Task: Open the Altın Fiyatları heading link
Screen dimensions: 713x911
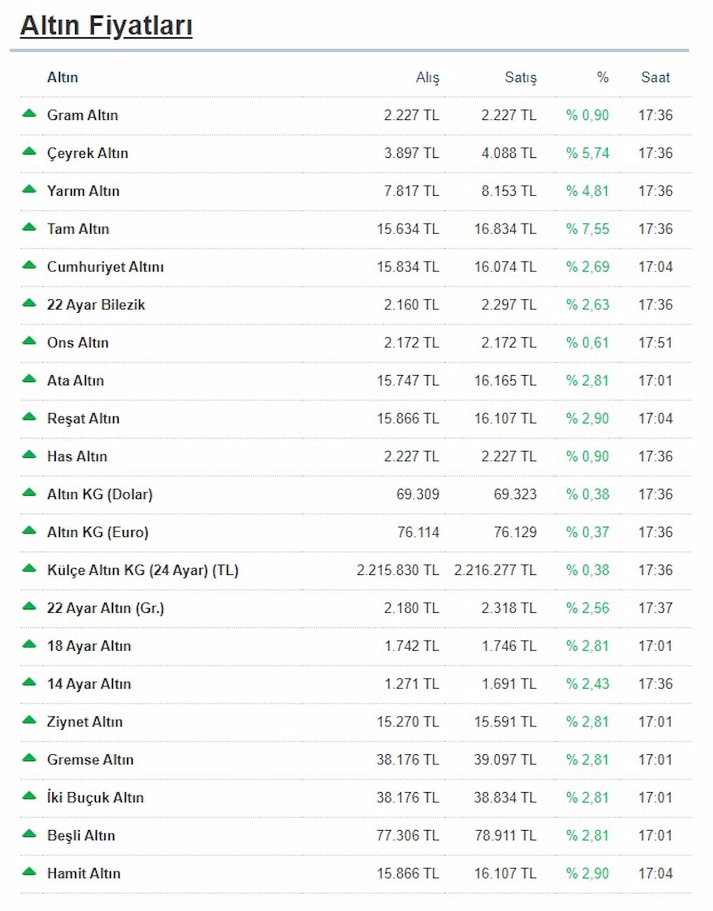Action: [106, 26]
